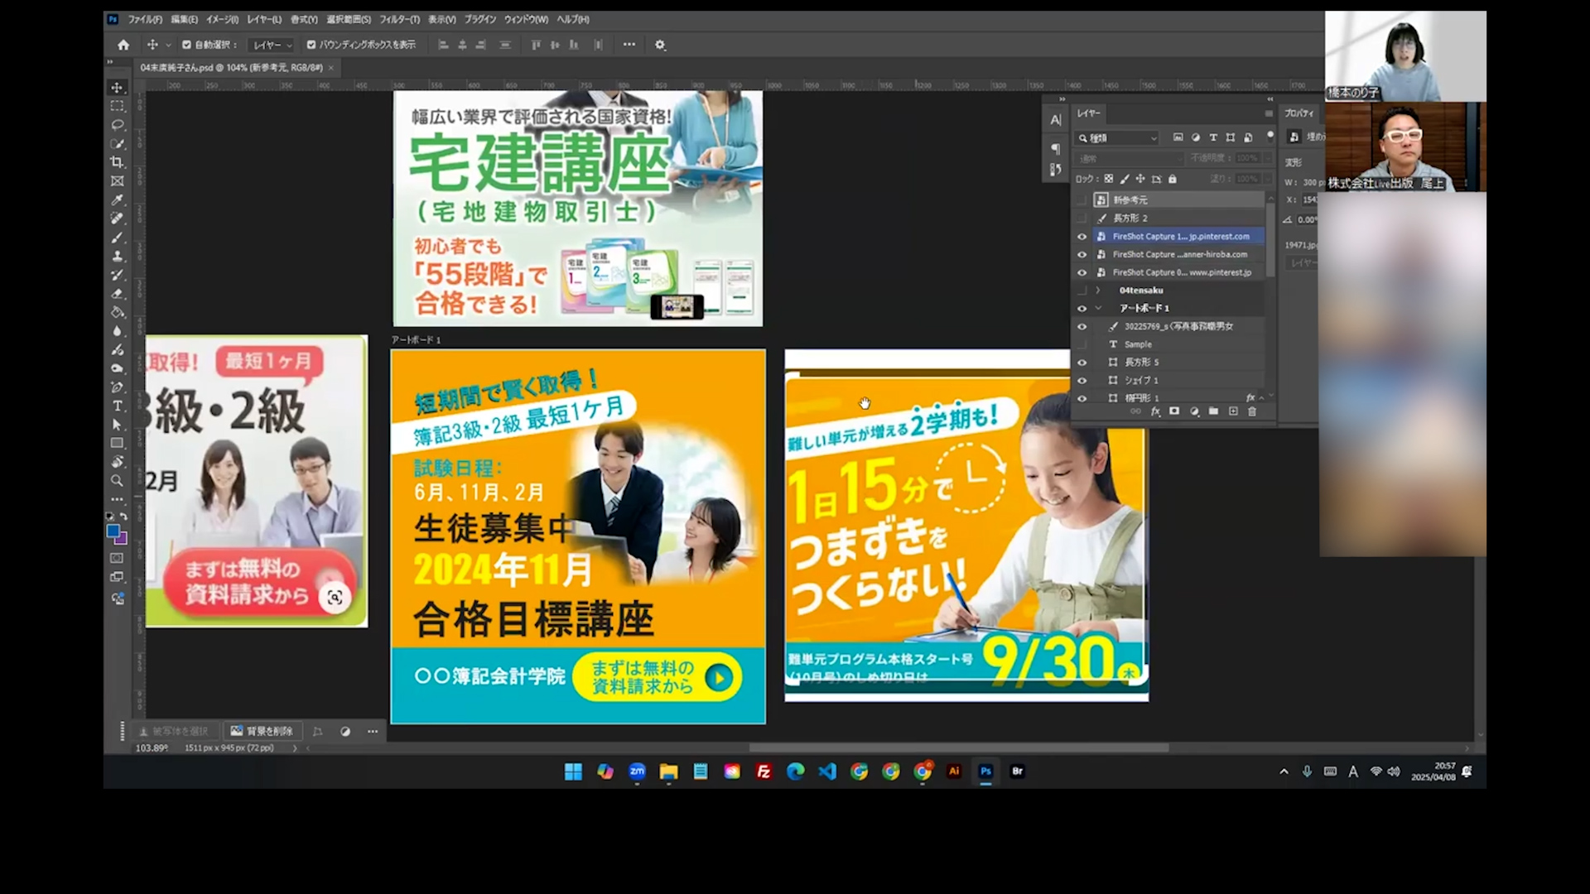The image size is (1590, 894).
Task: Open the フィルター(T) menu
Action: click(x=399, y=19)
